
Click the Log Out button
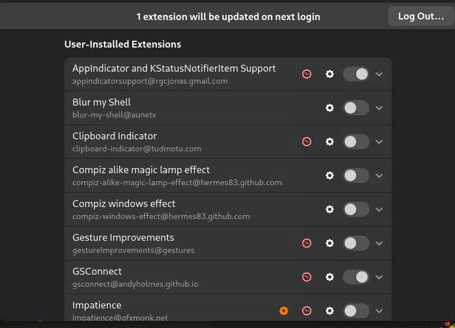[421, 16]
